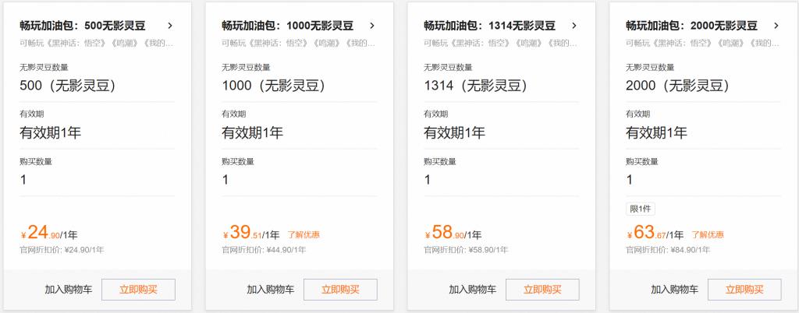Click 官网折扣价: ¥84.90/1年 text

668,250
